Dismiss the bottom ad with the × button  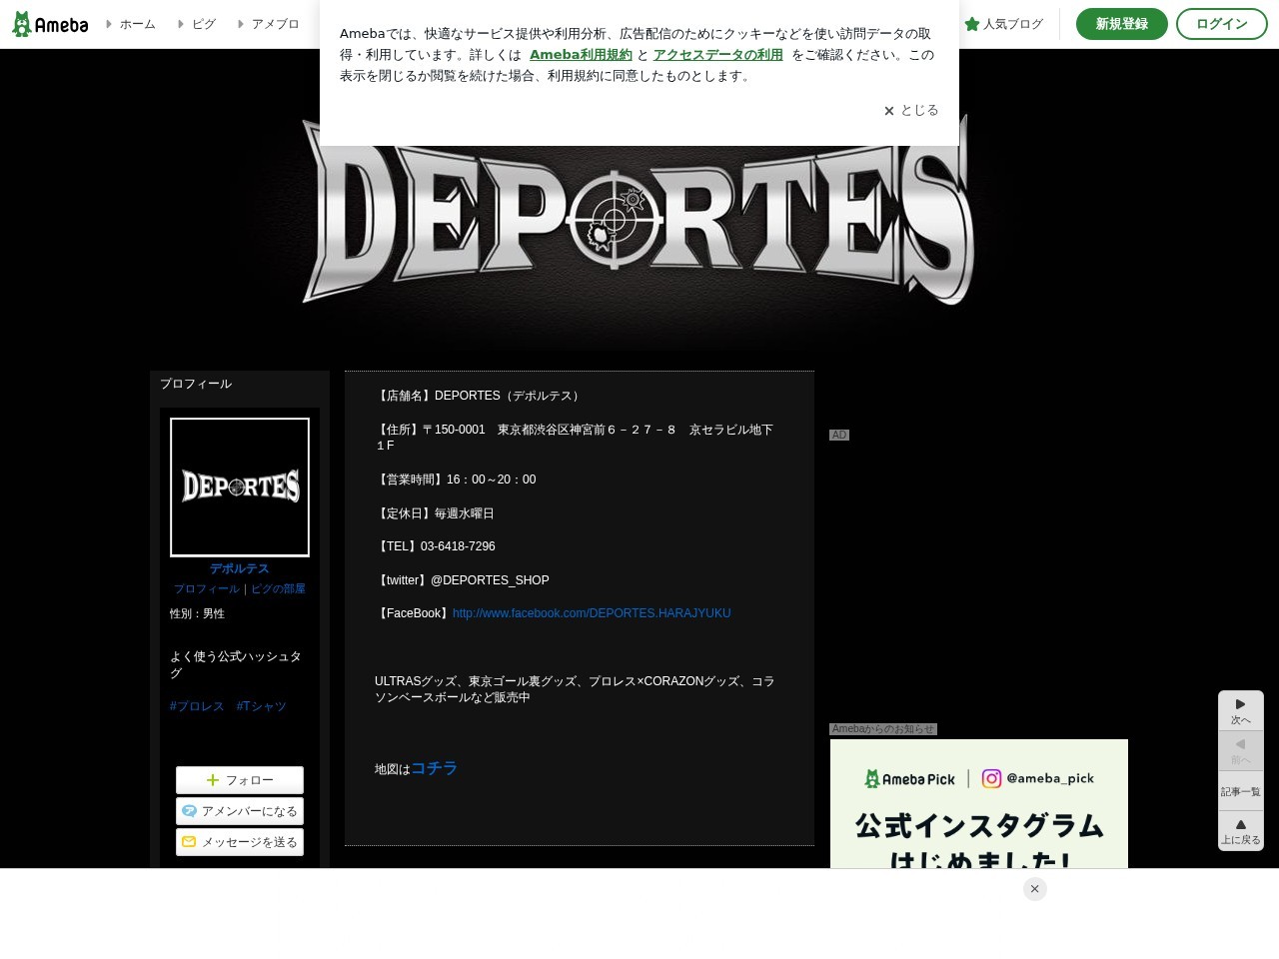[1034, 888]
